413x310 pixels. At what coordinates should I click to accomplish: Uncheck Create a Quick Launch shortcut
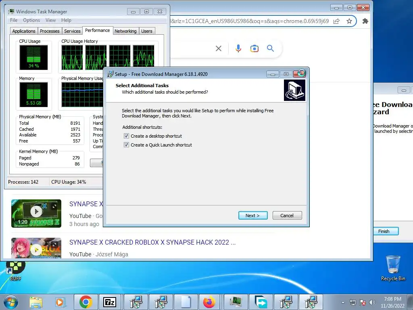coord(126,145)
